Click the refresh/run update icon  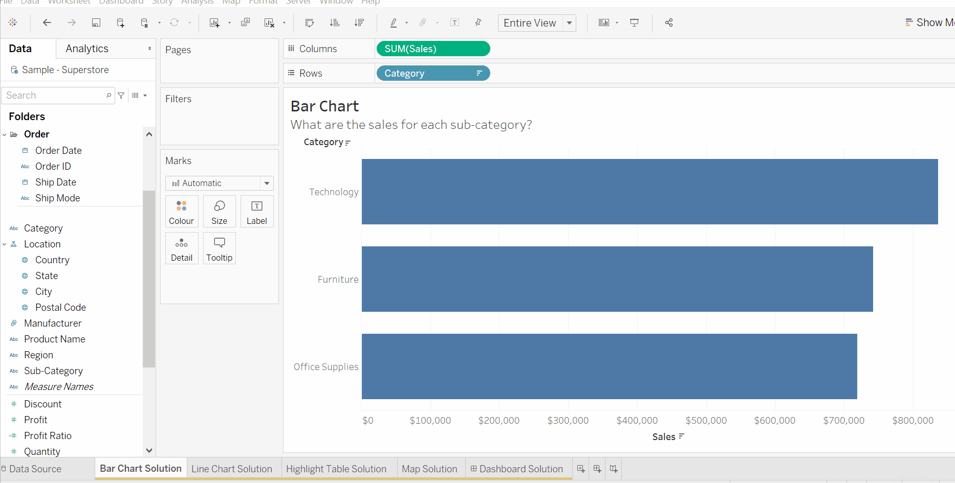pos(174,22)
